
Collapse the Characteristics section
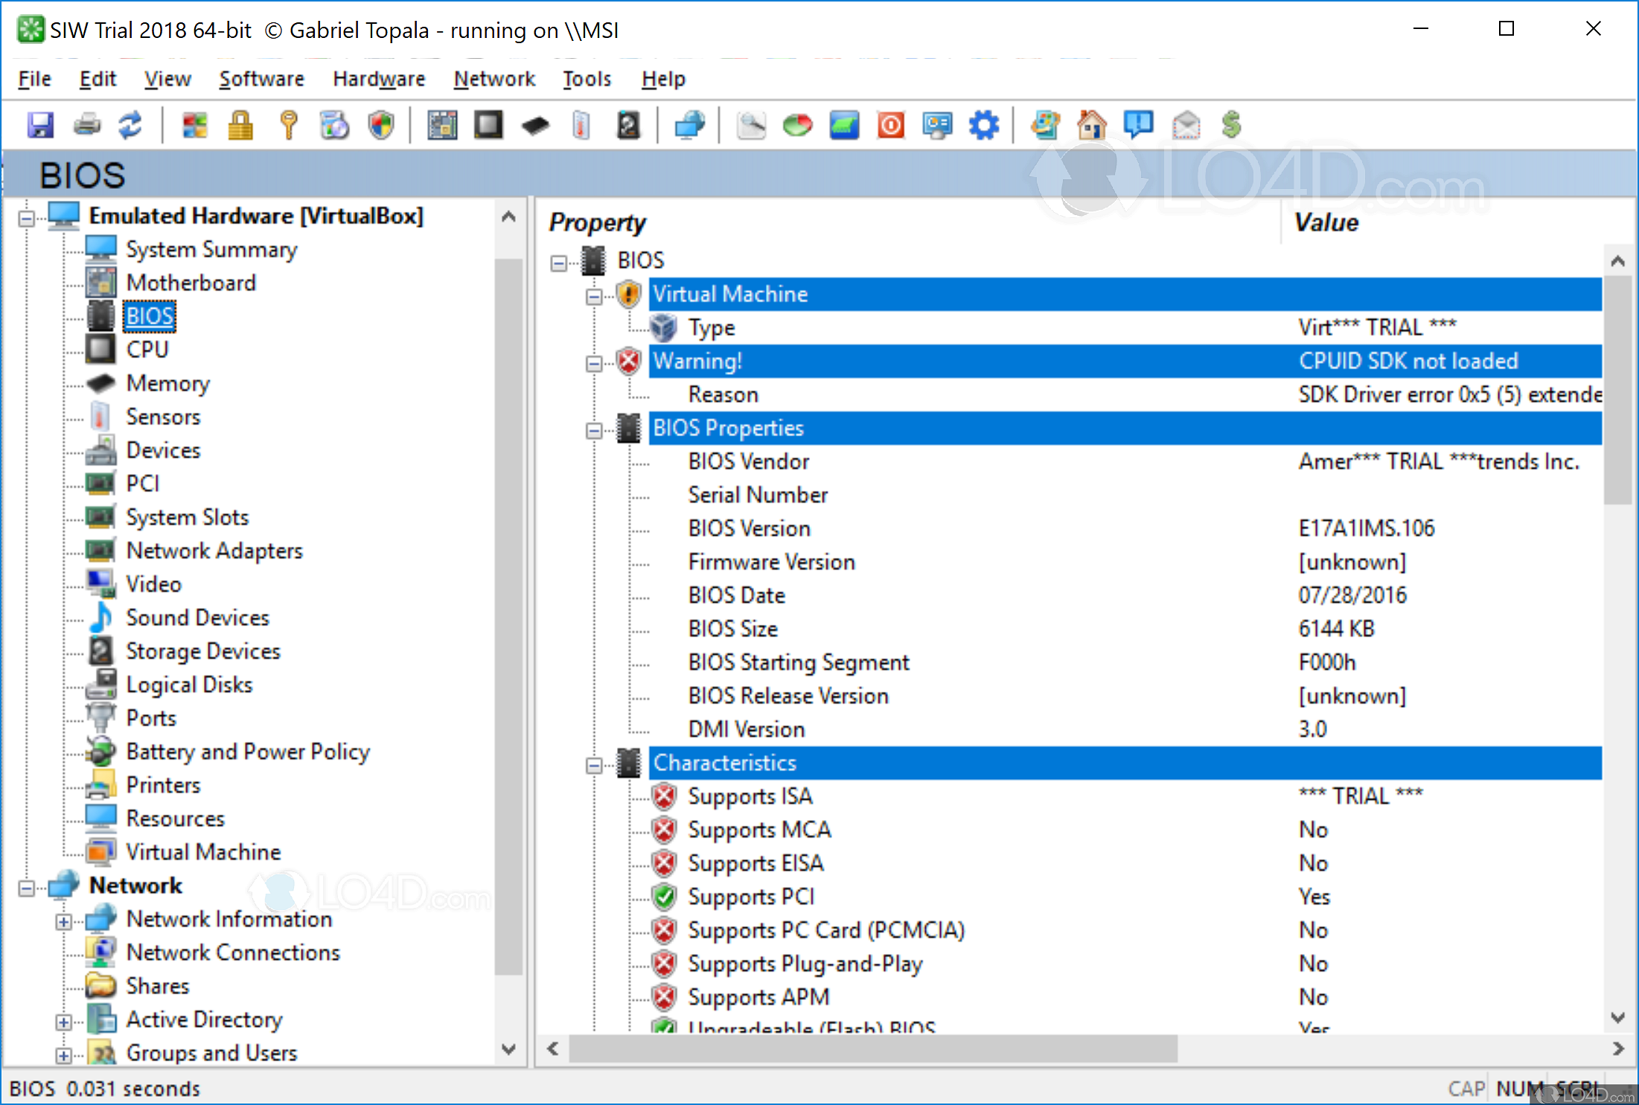coord(594,765)
